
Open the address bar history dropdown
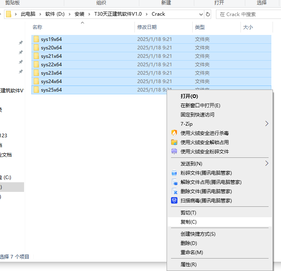[201, 14]
